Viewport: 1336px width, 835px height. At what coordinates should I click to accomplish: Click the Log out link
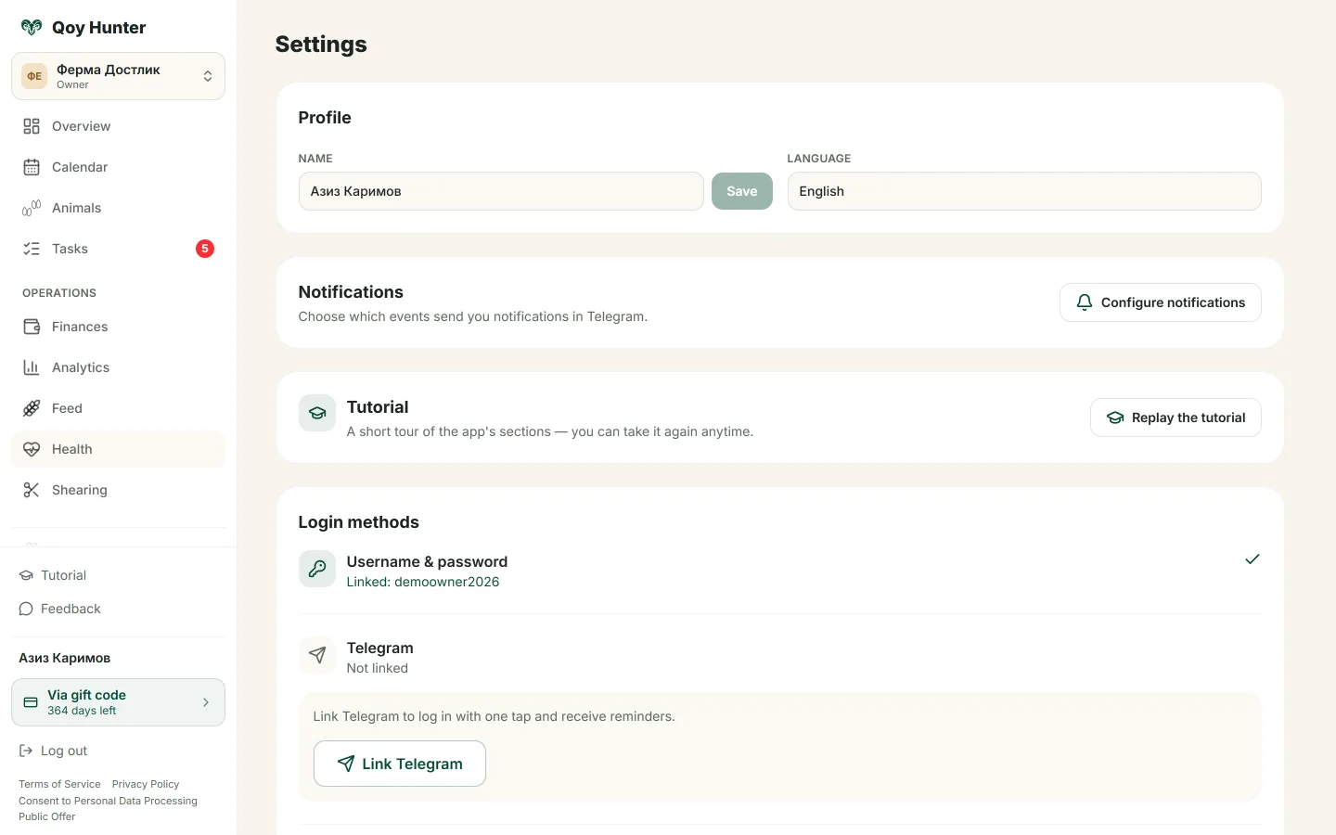(x=54, y=751)
